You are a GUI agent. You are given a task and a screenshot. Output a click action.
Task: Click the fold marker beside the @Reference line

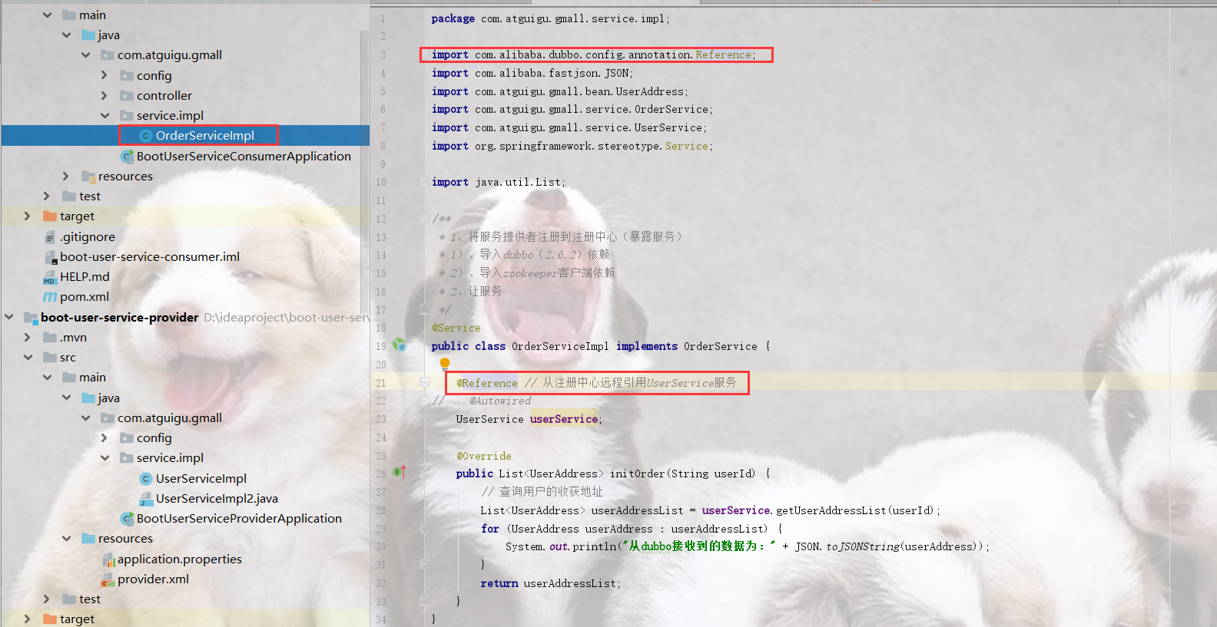click(424, 382)
